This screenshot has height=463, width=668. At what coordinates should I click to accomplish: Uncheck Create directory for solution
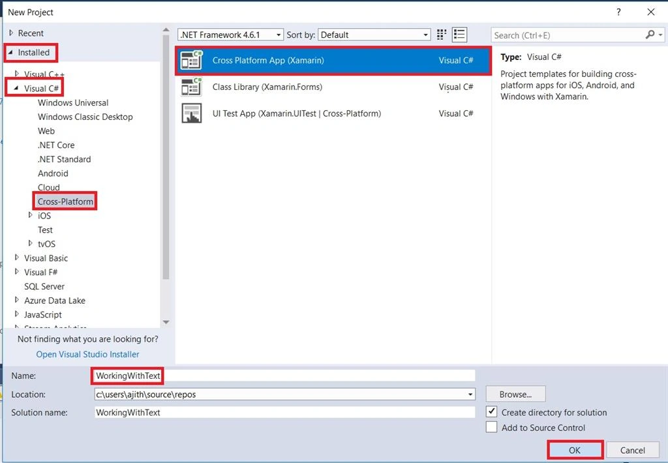pyautogui.click(x=491, y=412)
